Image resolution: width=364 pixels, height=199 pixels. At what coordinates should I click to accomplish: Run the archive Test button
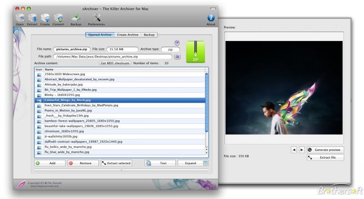pos(160,163)
